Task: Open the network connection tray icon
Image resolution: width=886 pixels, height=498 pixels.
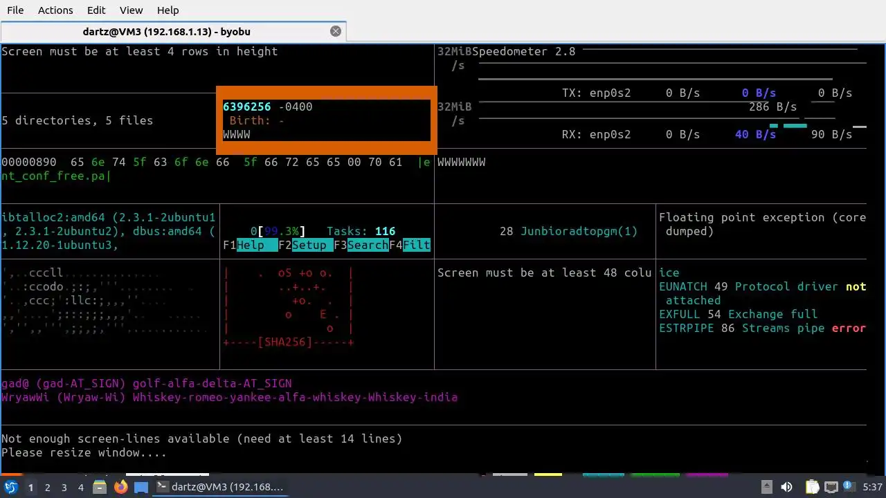Action: pos(831,487)
